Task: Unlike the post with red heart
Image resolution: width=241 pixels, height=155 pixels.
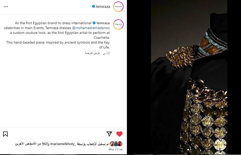Action: pos(119,134)
